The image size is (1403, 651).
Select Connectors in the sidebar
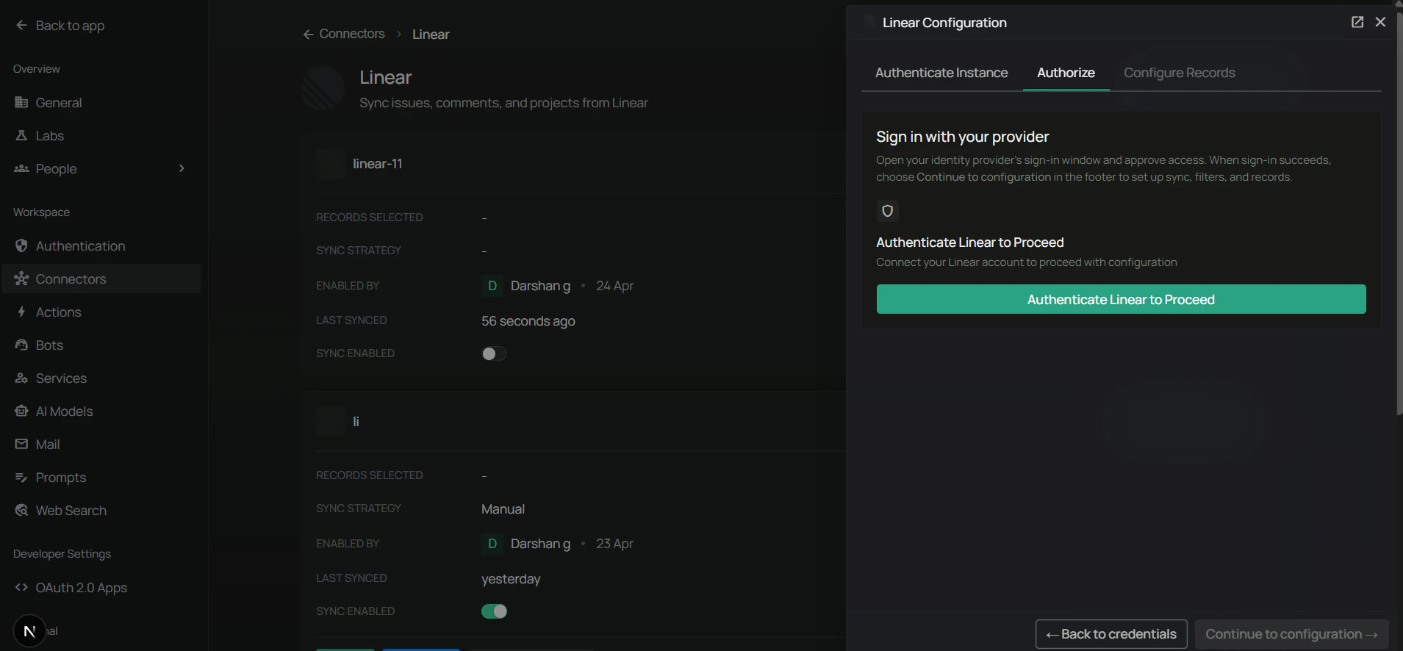pyautogui.click(x=101, y=278)
